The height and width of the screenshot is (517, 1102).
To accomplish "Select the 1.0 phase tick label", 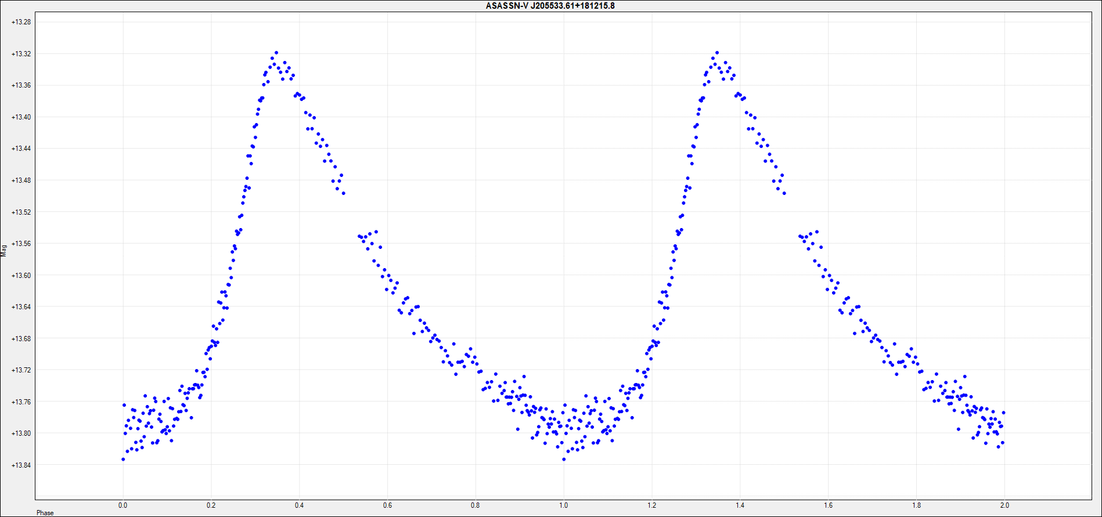I will (x=564, y=505).
